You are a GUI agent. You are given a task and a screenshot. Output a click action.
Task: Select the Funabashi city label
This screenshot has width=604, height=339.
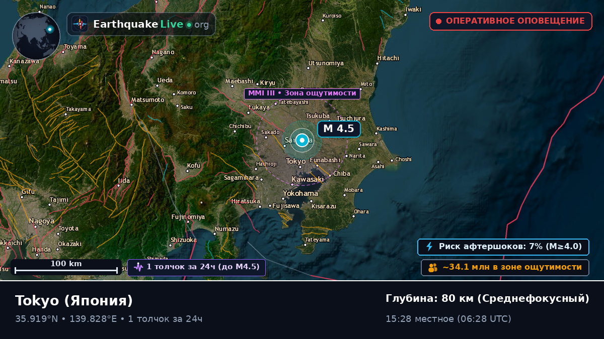325,160
